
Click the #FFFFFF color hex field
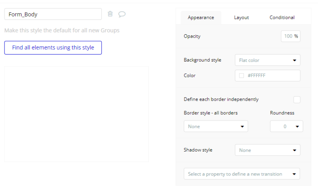(x=271, y=76)
